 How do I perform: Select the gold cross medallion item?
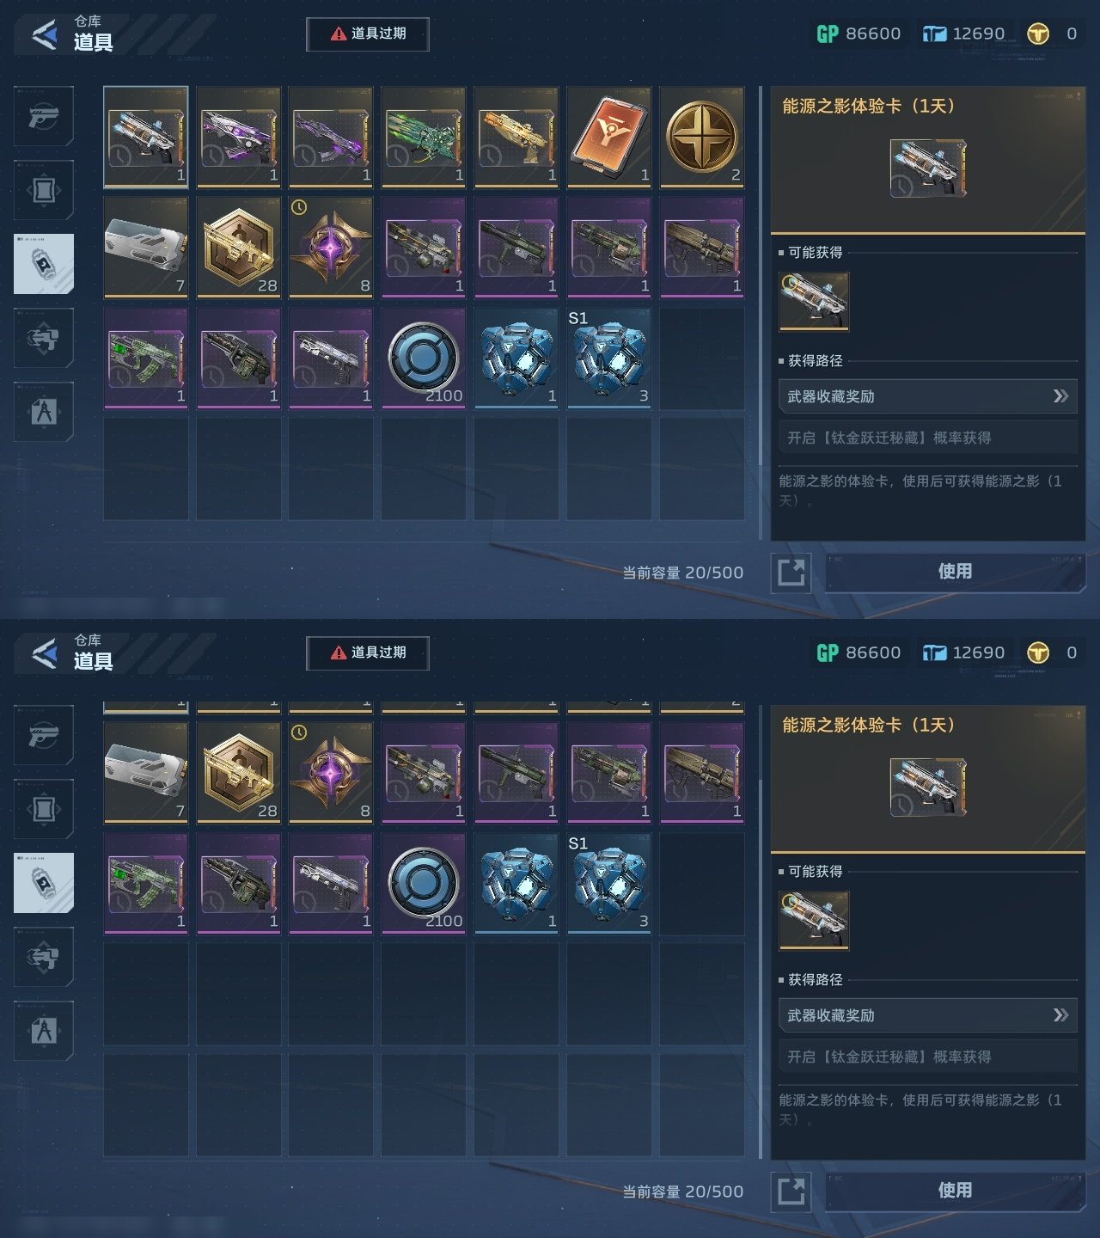[702, 137]
